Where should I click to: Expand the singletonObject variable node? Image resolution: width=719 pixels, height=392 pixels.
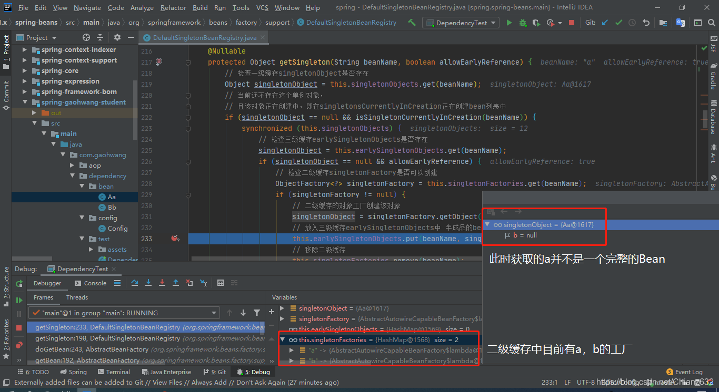click(282, 308)
